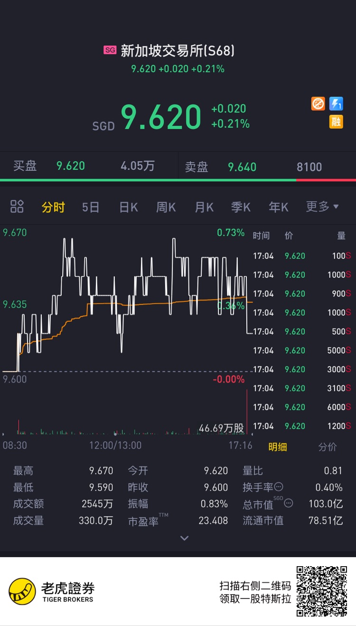
Task: Switch to the 分价 price distribution tab
Action: (327, 447)
